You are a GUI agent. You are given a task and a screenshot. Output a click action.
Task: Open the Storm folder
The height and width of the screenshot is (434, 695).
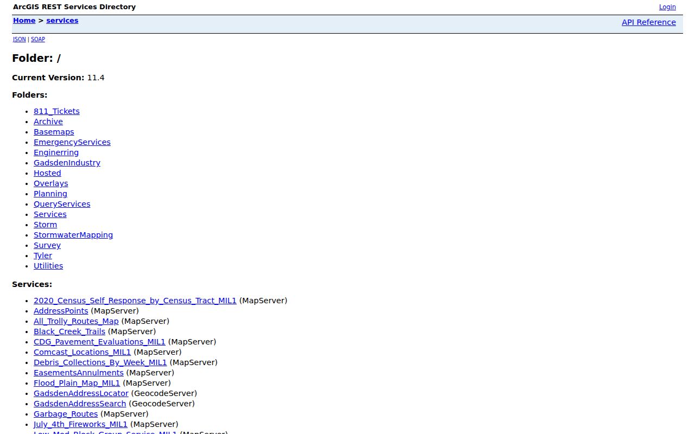pyautogui.click(x=45, y=225)
